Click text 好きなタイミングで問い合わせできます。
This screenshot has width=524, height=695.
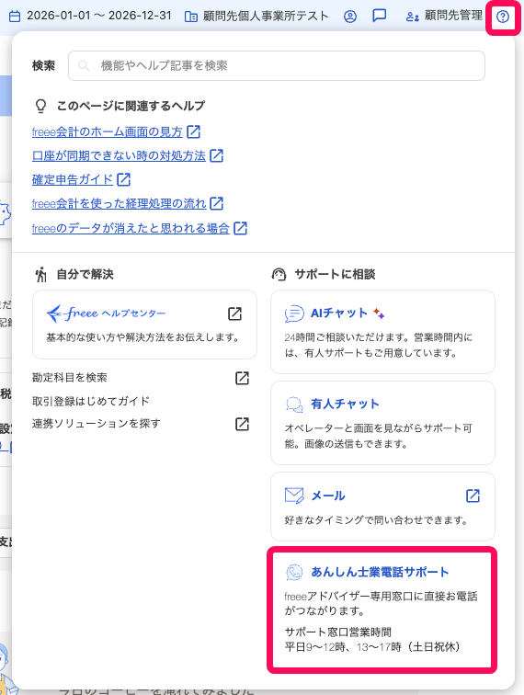(x=377, y=520)
